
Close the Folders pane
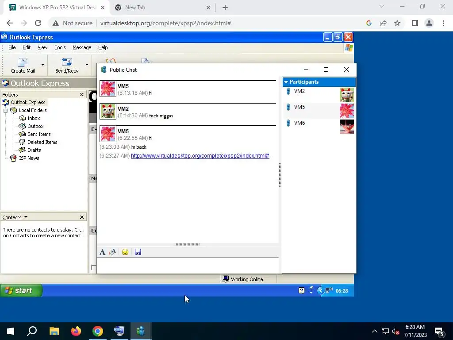[82, 95]
